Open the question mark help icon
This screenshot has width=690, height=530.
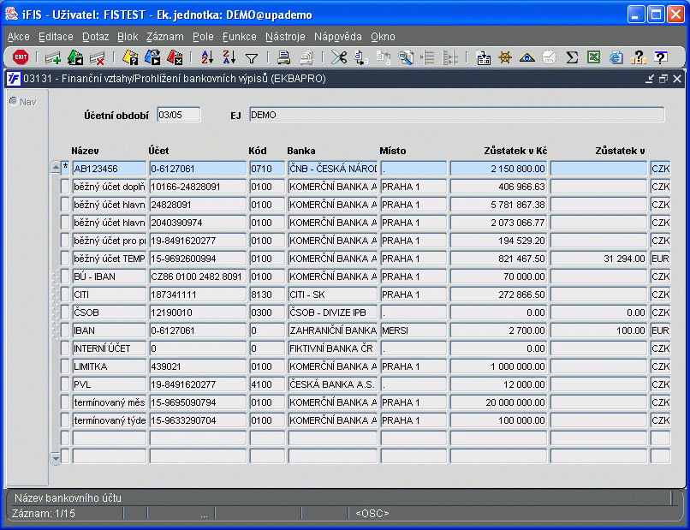tap(661, 57)
